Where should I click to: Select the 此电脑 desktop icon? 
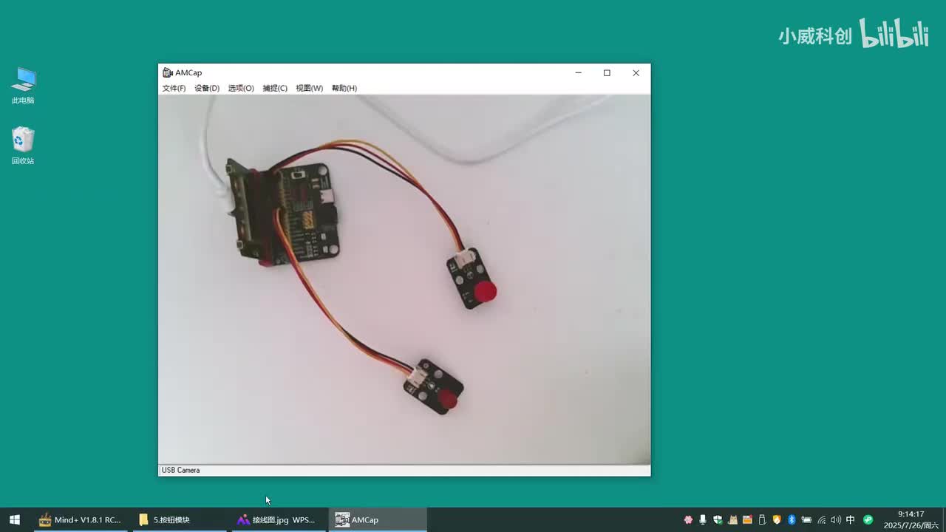tap(23, 86)
